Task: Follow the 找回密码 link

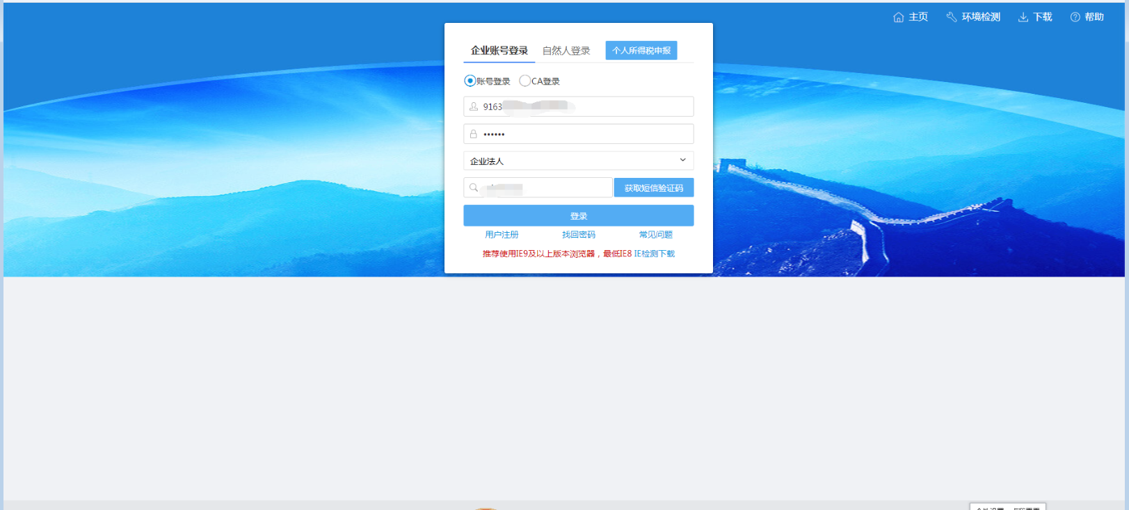Action: pyautogui.click(x=578, y=235)
